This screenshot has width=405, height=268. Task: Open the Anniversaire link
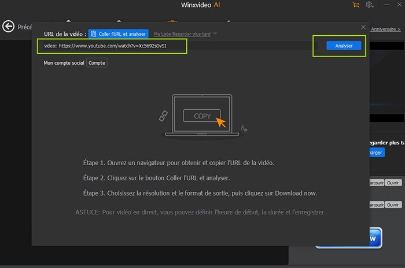[x=386, y=29]
